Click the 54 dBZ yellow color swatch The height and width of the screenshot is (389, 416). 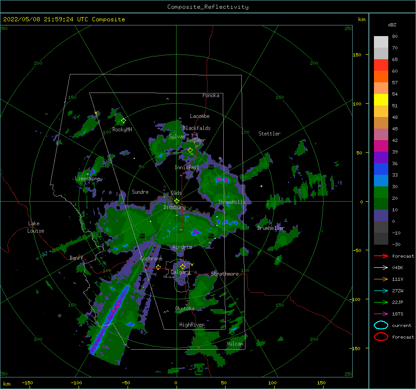click(381, 99)
